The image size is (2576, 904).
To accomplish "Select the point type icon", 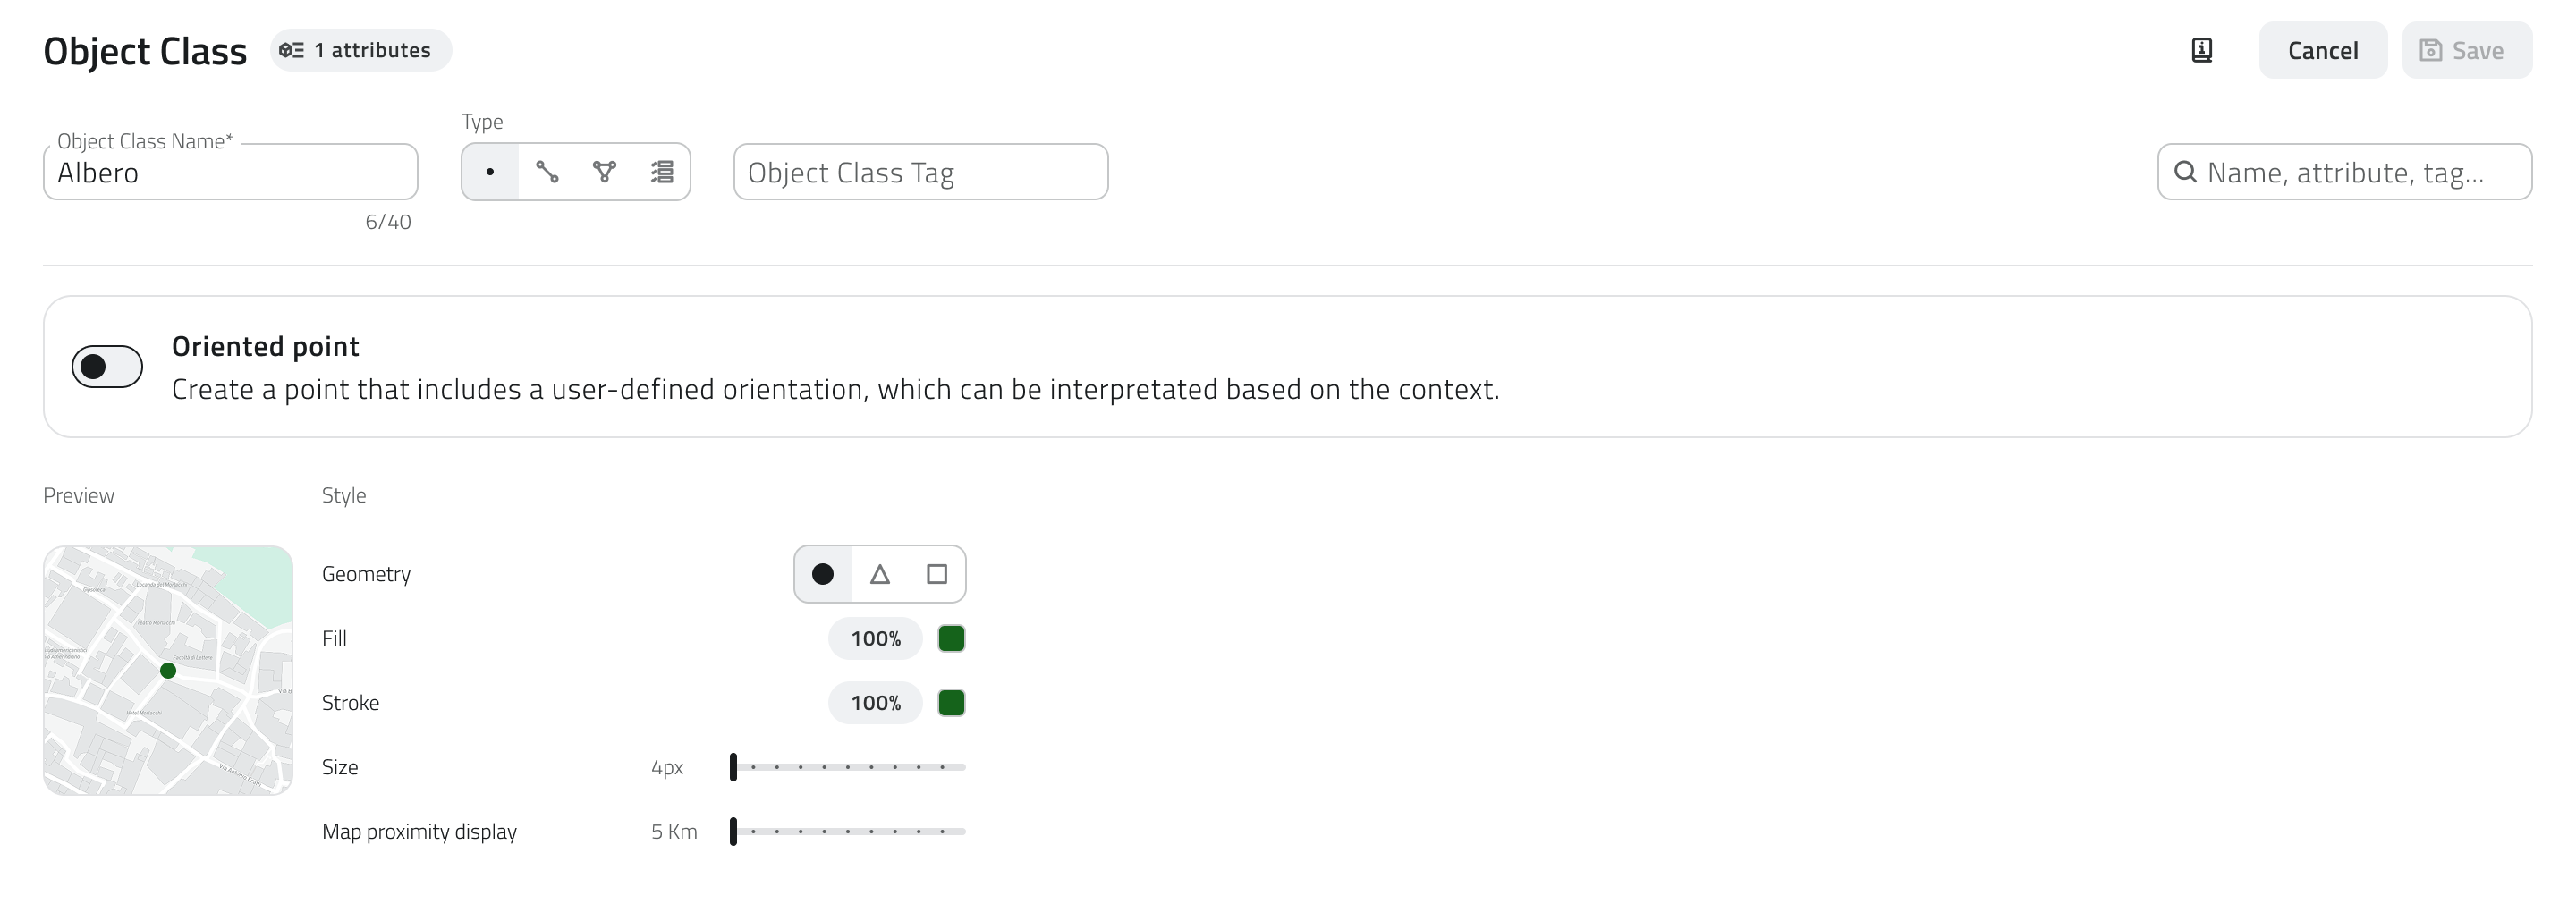I will [490, 172].
